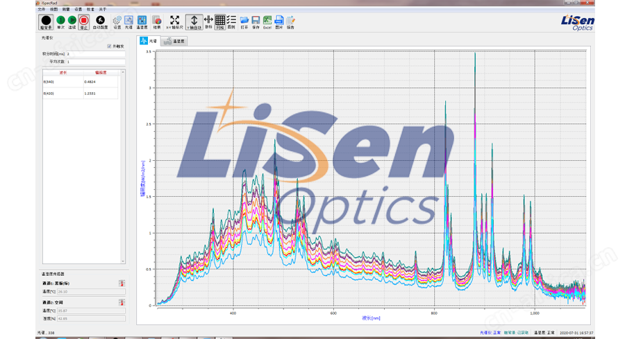
Task: Click the 波长 wavelength column header
Action: [x=63, y=72]
